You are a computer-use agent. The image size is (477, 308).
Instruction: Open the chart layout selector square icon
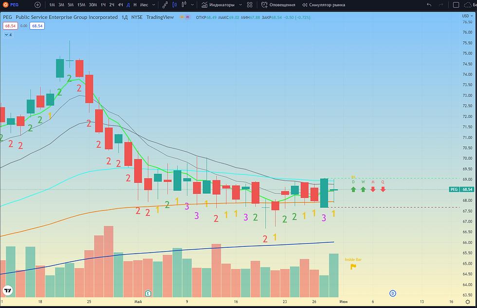click(x=456, y=5)
